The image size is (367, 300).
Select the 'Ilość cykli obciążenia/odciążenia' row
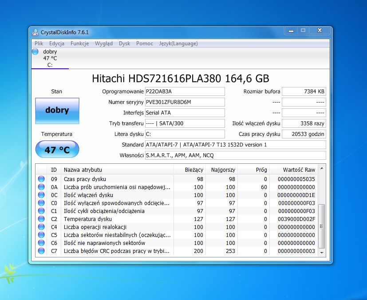(x=104, y=211)
